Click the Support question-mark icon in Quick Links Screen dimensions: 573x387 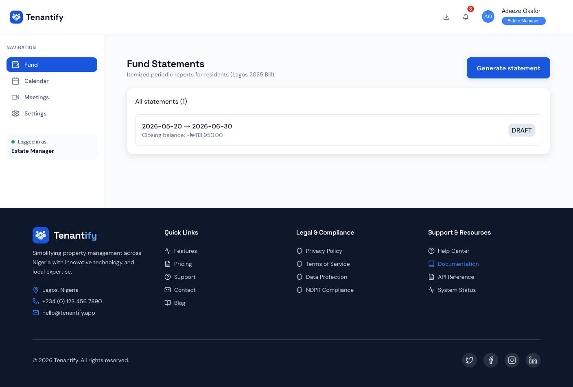pyautogui.click(x=168, y=277)
